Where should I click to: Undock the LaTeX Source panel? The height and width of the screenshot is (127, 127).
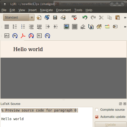120,104
